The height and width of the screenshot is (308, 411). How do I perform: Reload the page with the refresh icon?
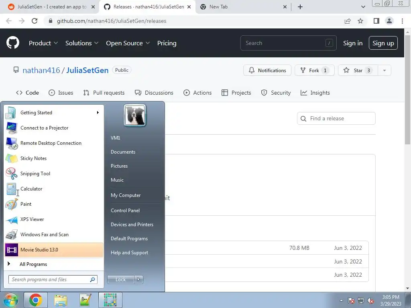[35, 21]
